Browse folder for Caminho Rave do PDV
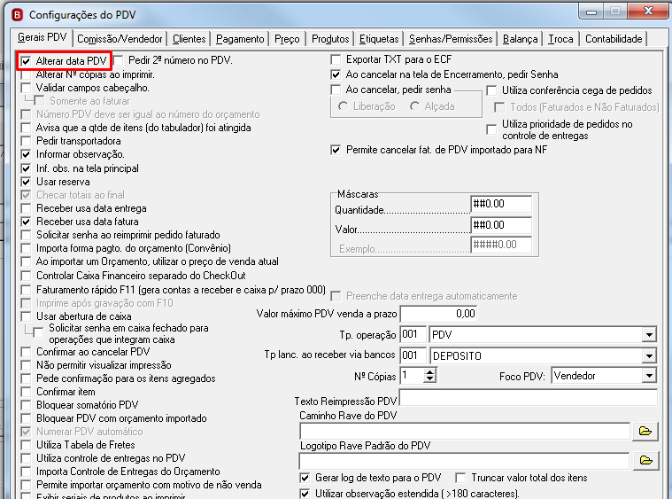 pos(645,431)
